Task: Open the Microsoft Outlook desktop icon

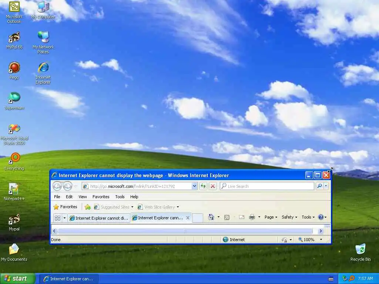Action: pos(14,12)
